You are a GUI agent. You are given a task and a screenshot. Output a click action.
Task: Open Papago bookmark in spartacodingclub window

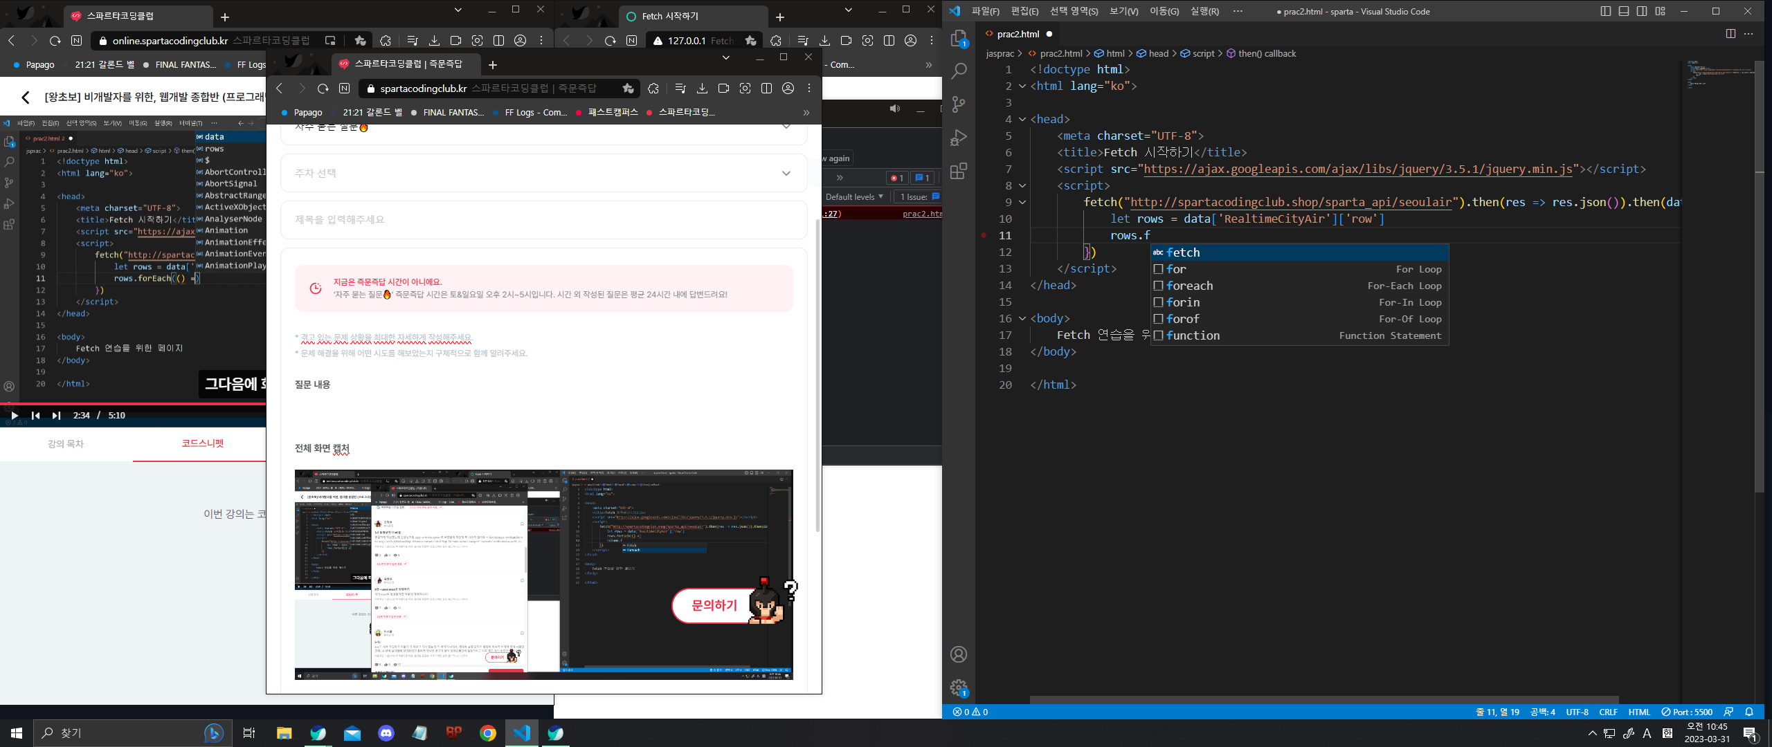point(302,112)
